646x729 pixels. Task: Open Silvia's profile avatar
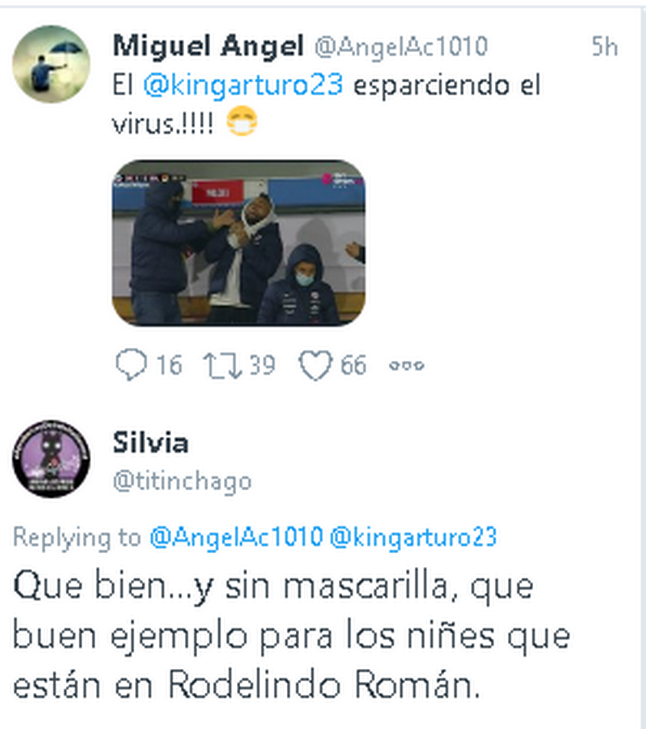[51, 459]
